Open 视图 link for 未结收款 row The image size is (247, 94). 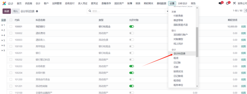pos(243,66)
